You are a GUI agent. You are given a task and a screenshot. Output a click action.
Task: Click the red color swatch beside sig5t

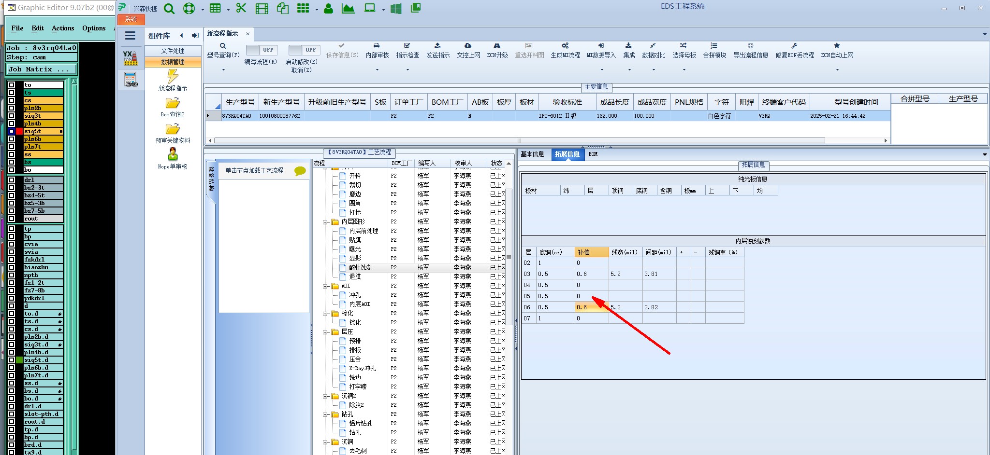[19, 131]
